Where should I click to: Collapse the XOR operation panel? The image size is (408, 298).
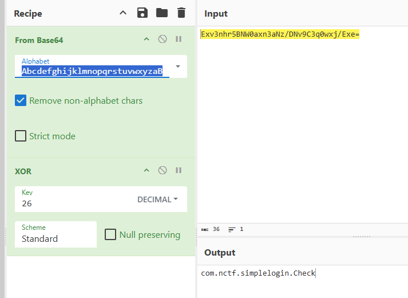[146, 170]
